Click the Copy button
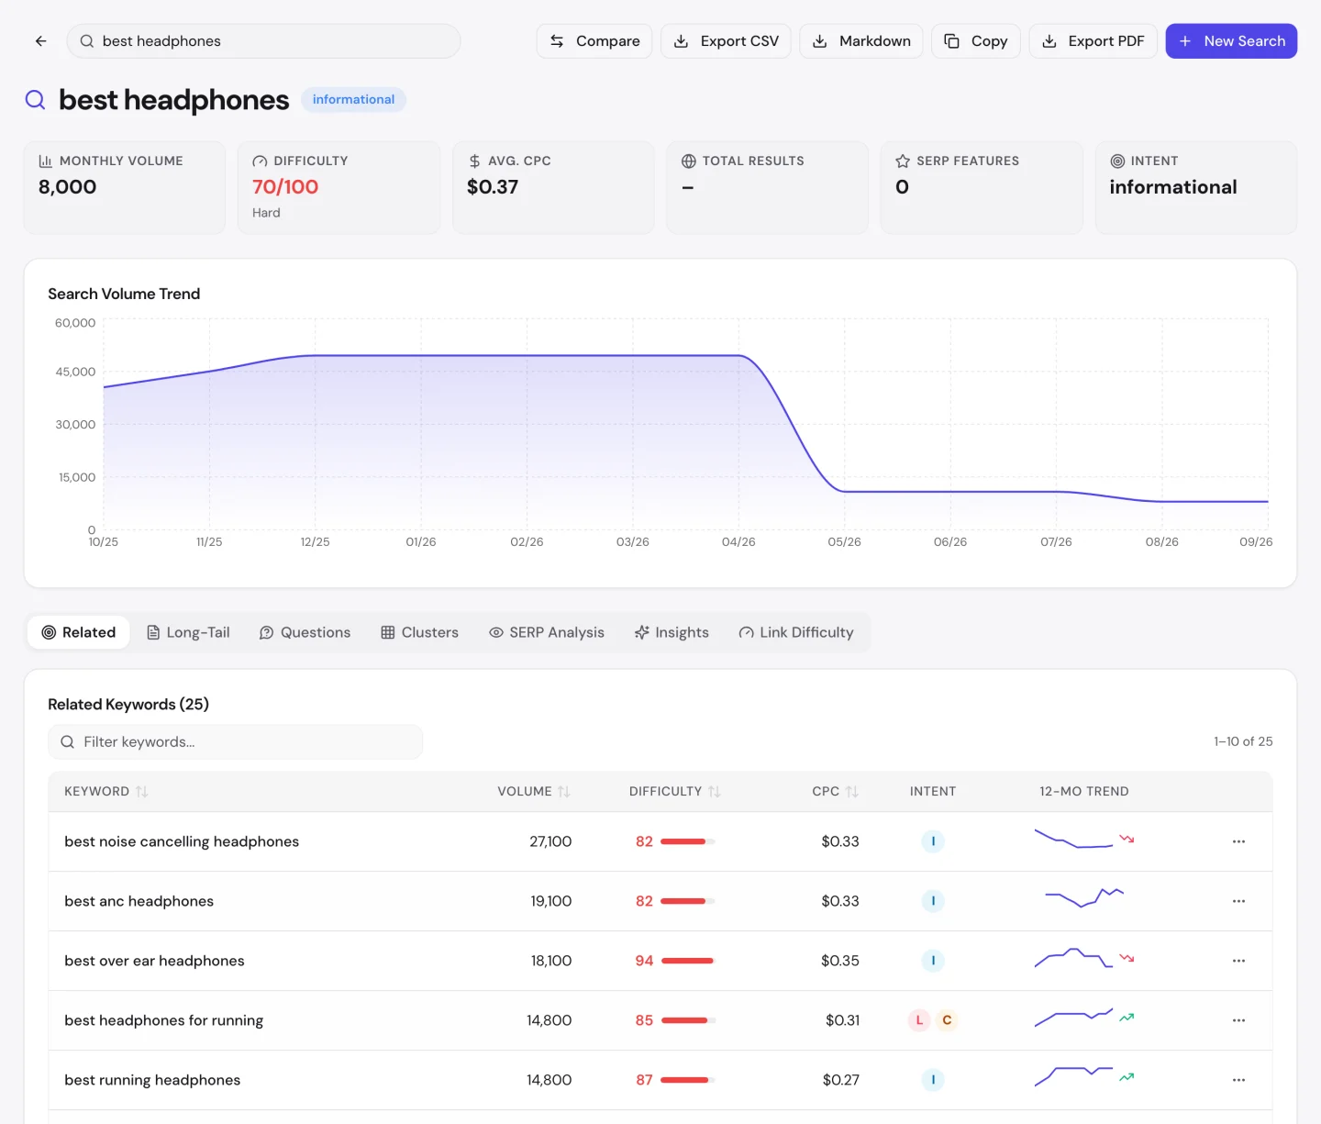Viewport: 1321px width, 1124px height. point(976,41)
